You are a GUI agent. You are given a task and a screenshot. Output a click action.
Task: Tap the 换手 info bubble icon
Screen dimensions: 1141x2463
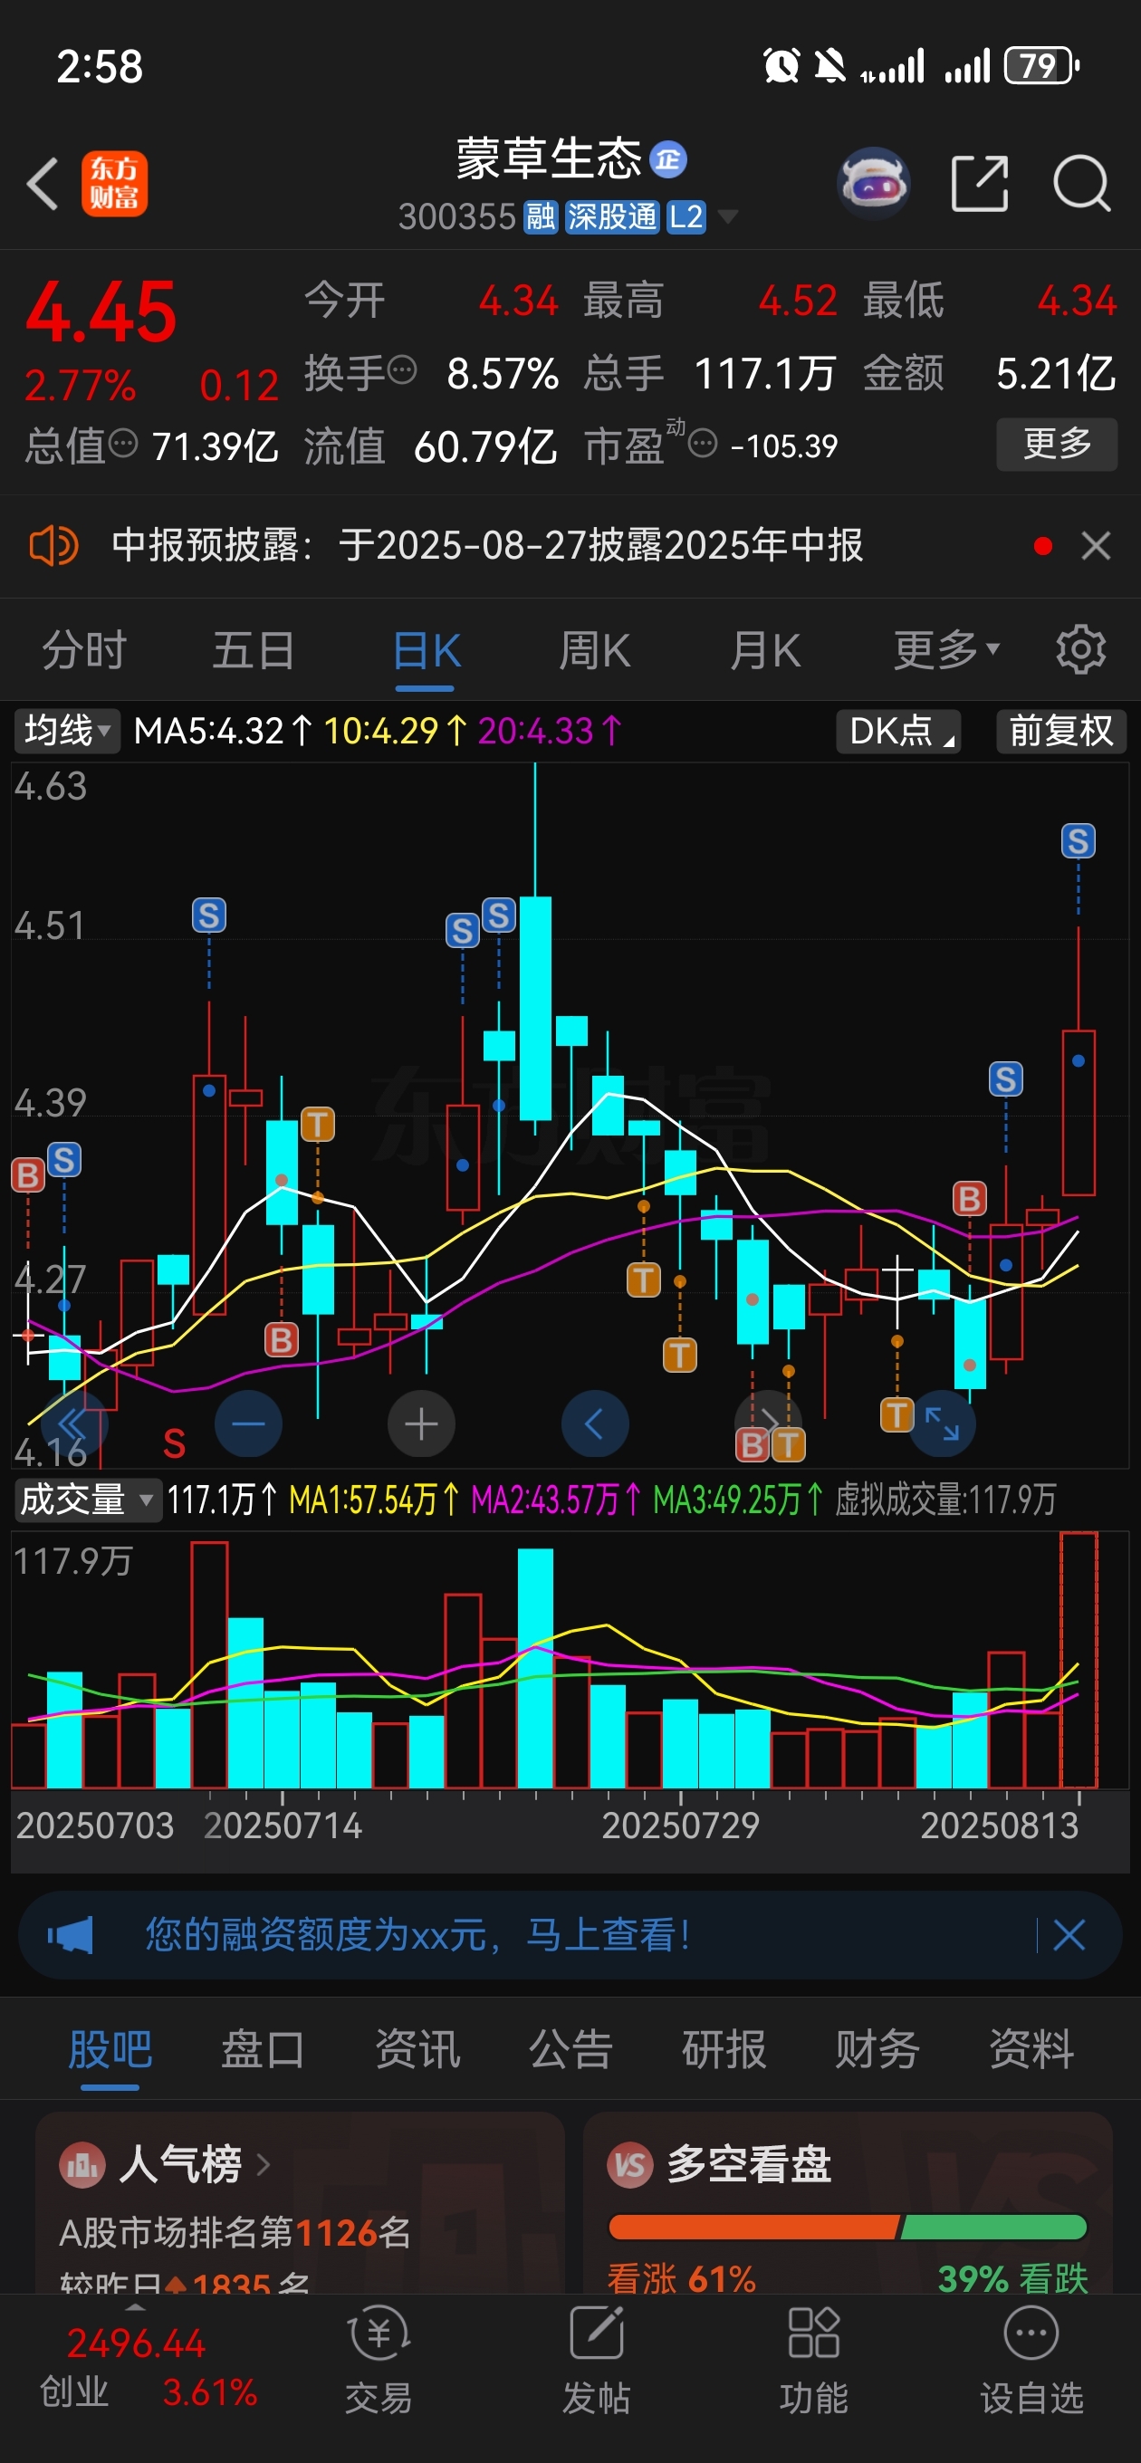click(403, 369)
